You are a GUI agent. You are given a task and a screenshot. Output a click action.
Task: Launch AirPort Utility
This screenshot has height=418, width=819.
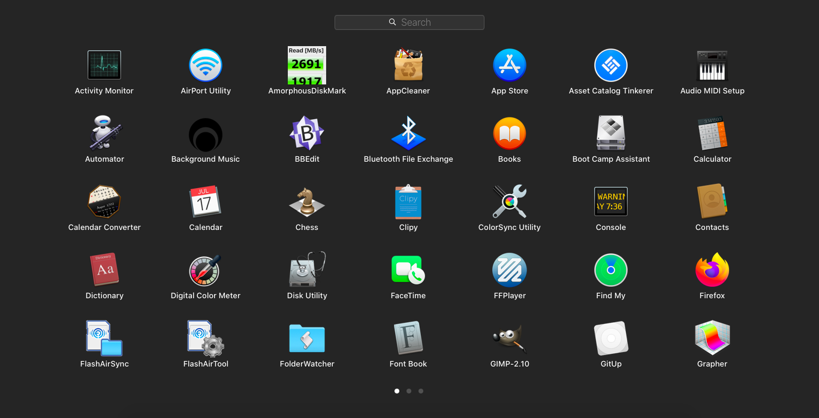206,65
